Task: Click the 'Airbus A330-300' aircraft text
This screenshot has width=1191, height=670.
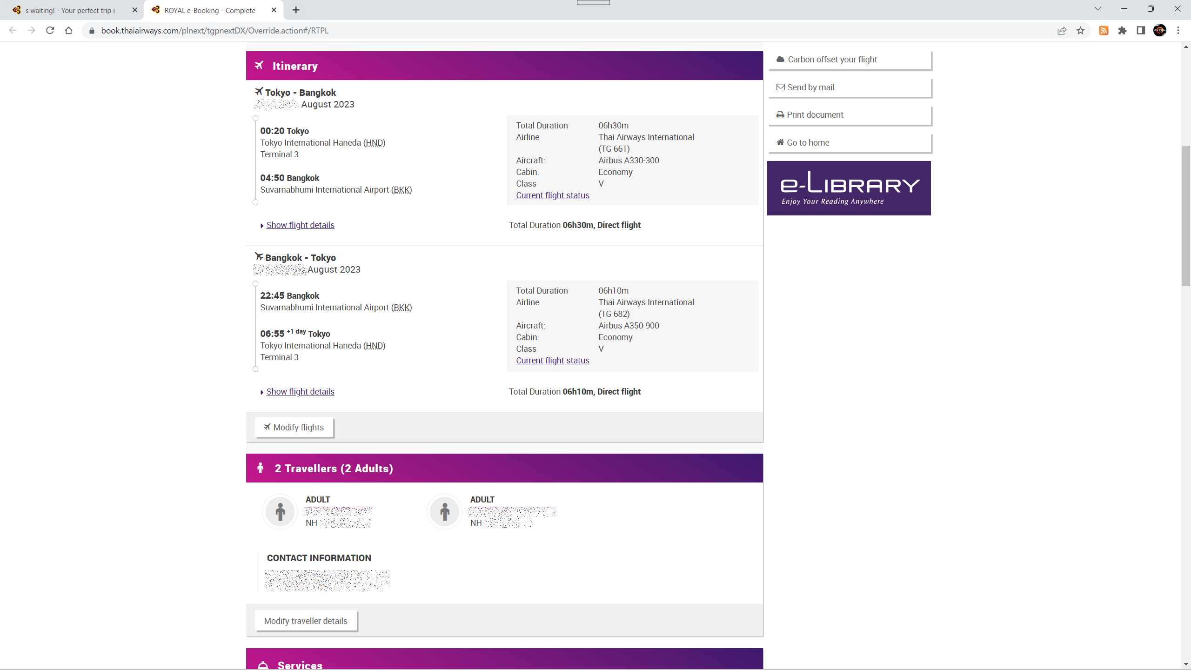Action: 629,161
